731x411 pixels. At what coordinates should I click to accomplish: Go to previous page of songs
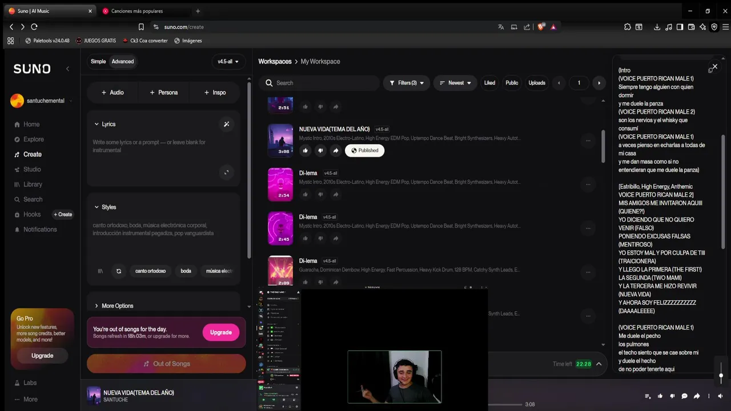tap(559, 83)
